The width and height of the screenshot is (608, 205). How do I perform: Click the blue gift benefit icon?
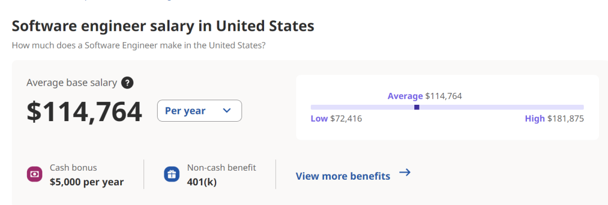(x=171, y=175)
